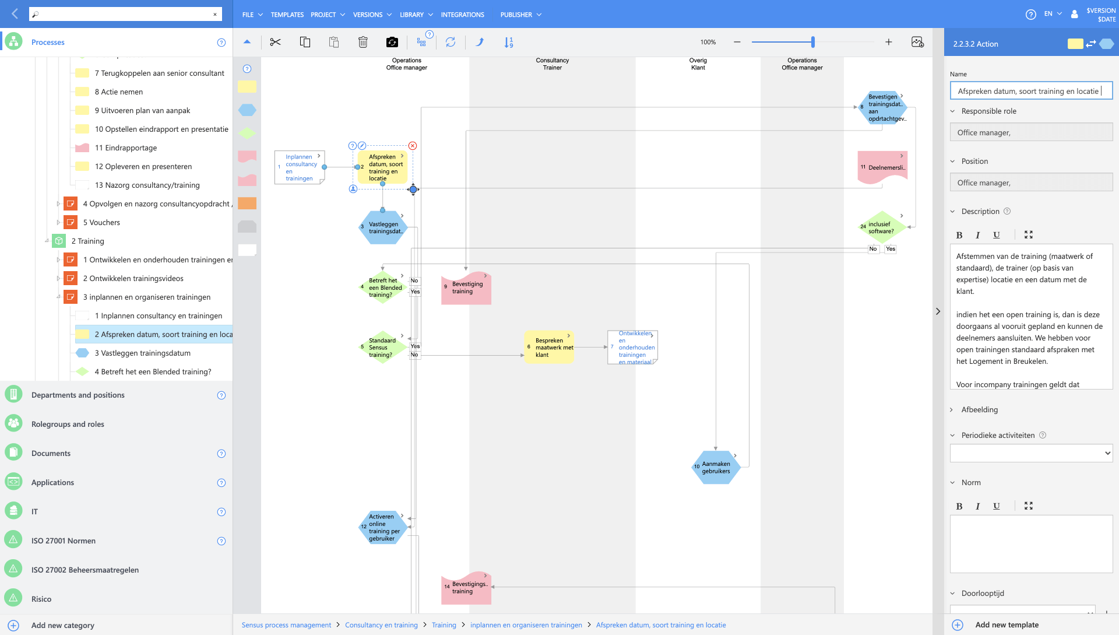Click the paste clipboard icon
The width and height of the screenshot is (1119, 635).
click(334, 42)
